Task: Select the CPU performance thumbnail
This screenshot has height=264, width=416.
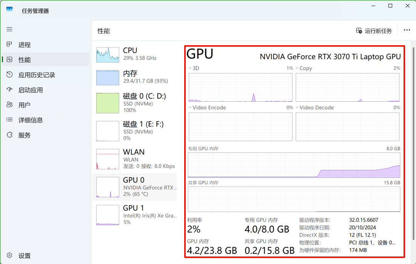Action: 108,55
